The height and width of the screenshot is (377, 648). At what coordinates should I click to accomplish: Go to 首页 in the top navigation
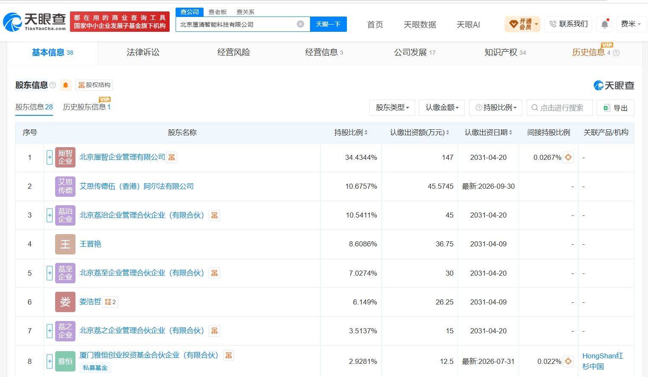tap(375, 25)
